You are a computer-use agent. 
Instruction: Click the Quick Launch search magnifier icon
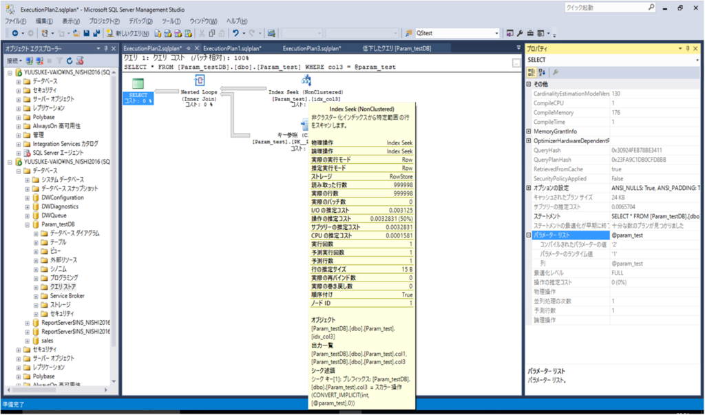651,8
